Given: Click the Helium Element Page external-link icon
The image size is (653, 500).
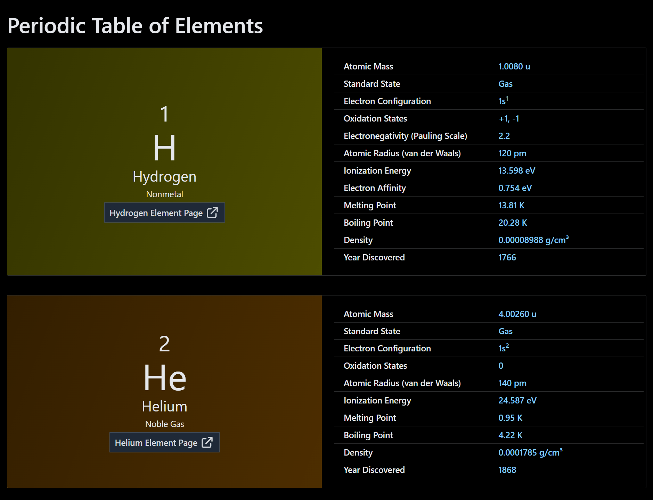Looking at the screenshot, I should click(207, 442).
